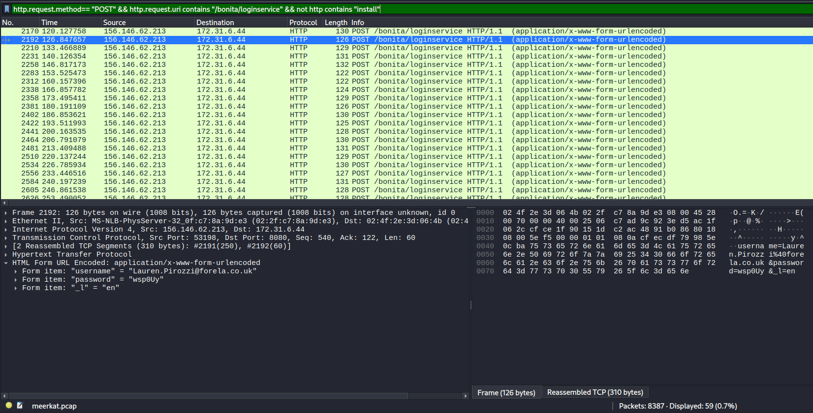Viewport: 813px width, 413px height.
Task: Expand the Reassembled TCP Segments node
Action: pos(6,246)
